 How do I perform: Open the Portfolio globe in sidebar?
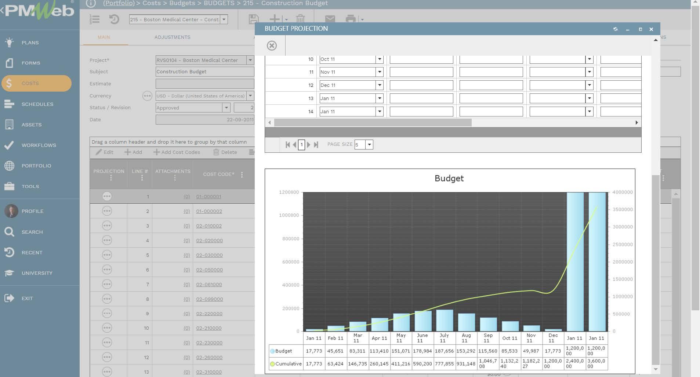point(10,166)
